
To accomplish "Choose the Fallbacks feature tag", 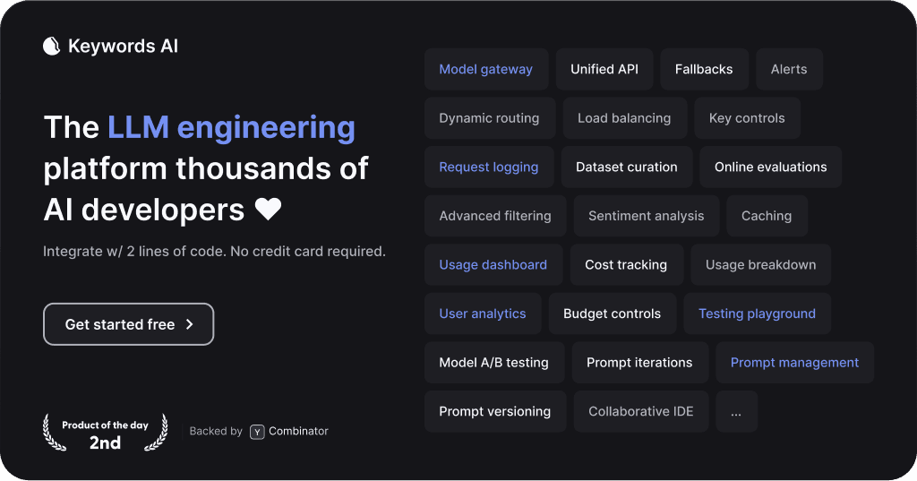I will (x=704, y=70).
